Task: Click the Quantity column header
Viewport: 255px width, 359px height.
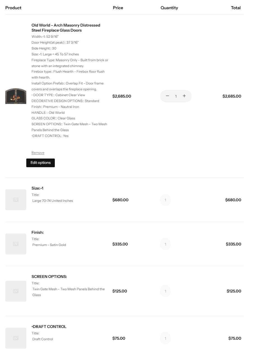Action: 169,8
